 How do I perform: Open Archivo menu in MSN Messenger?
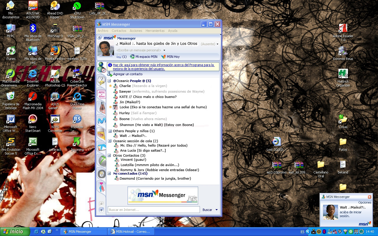103,31
